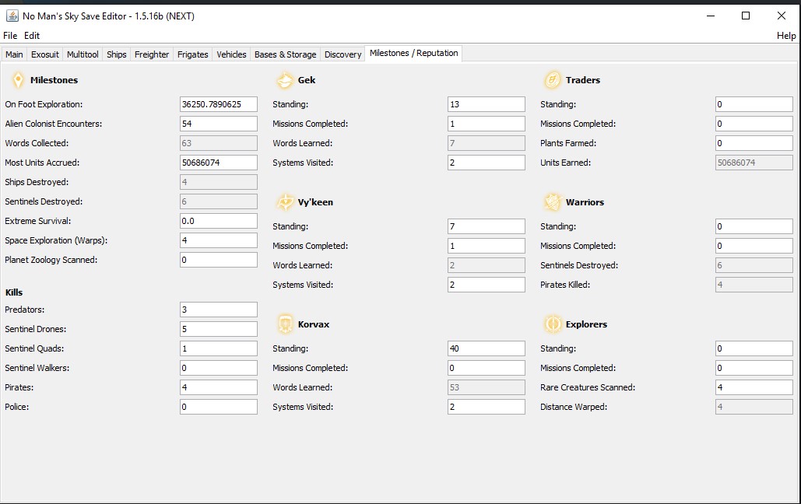Focus the Korvax Standing input field
The width and height of the screenshot is (801, 504).
tap(486, 348)
